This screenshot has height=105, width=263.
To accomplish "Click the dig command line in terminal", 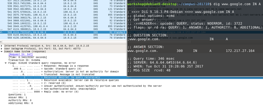I will pos(237,4).
